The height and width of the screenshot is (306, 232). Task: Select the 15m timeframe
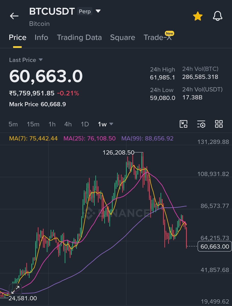tap(33, 124)
